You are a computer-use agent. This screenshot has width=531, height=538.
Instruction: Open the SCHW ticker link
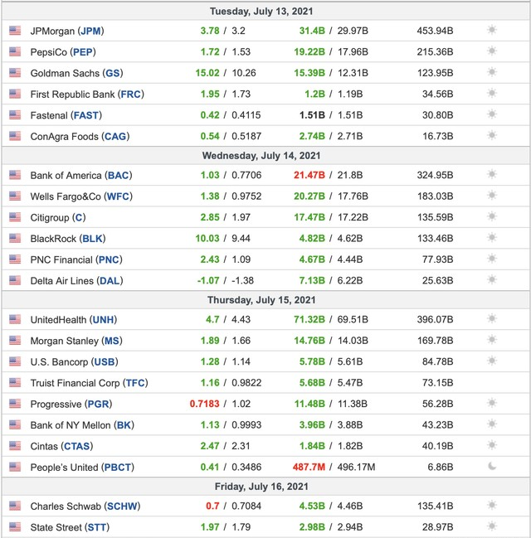click(122, 506)
